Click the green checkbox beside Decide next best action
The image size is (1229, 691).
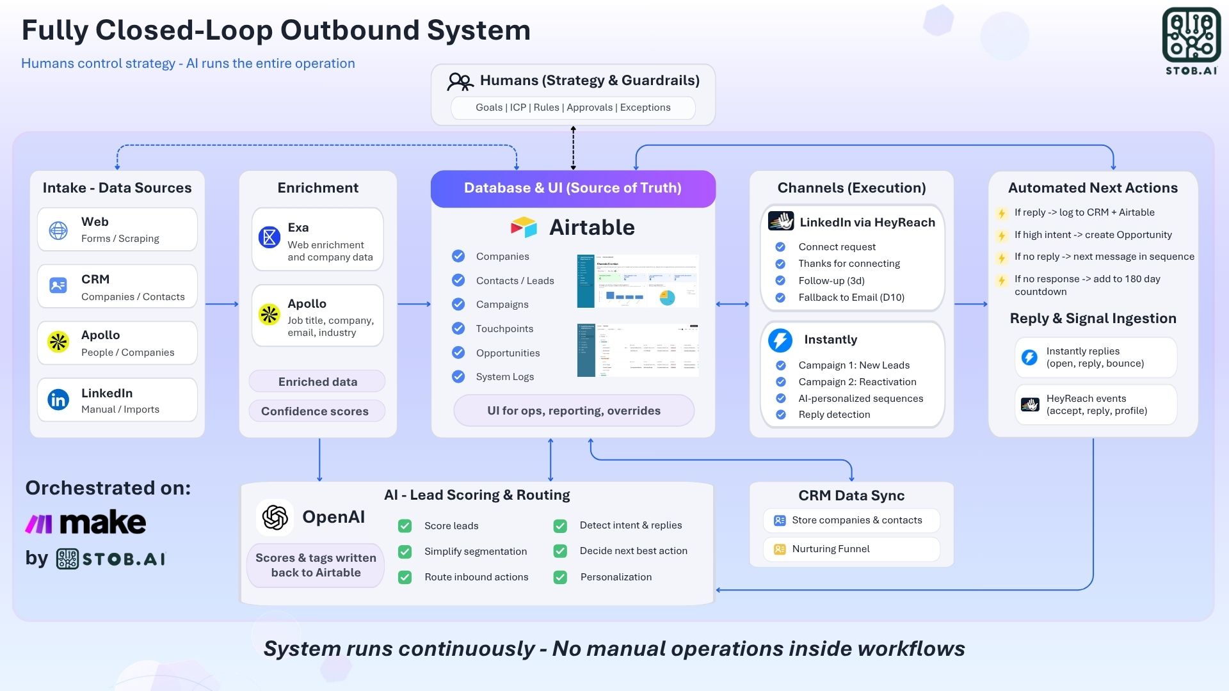(x=560, y=551)
